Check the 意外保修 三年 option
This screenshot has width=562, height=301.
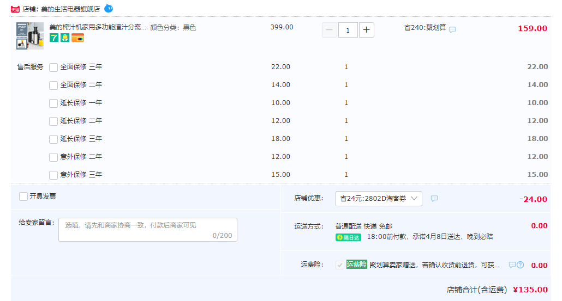tap(53, 175)
